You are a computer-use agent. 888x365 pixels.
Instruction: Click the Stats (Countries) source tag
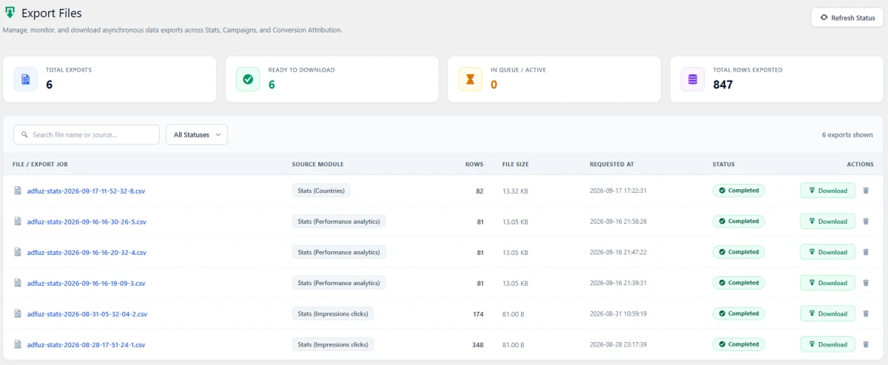(x=321, y=191)
